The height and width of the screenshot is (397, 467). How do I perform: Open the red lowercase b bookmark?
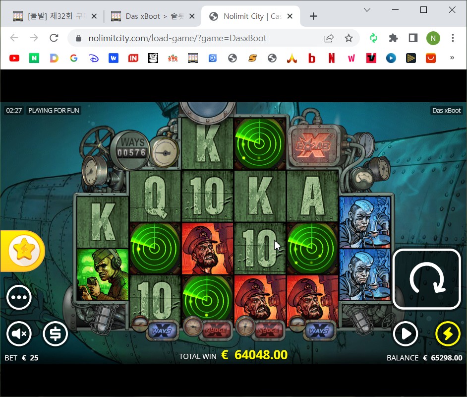(x=312, y=58)
